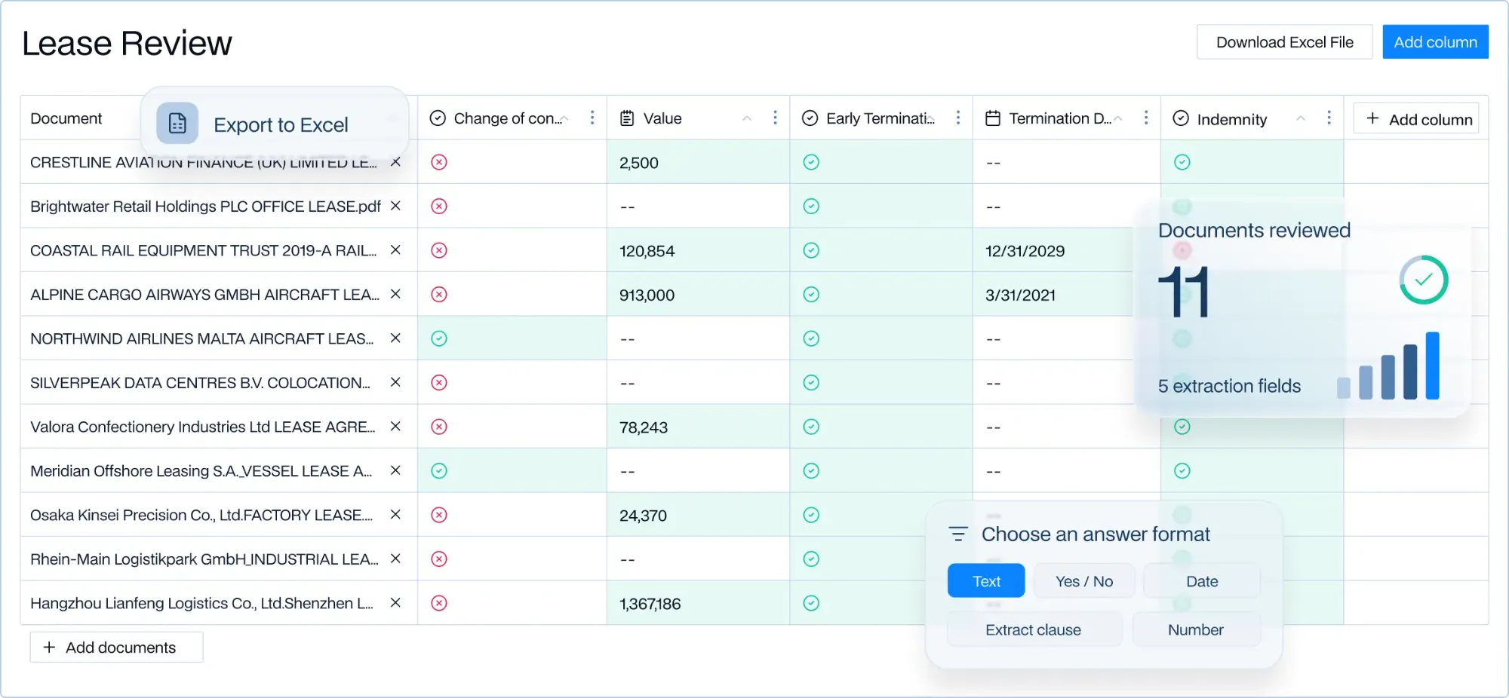Remove Rhein-Main Logistikpark document with X
Image resolution: width=1509 pixels, height=698 pixels.
pyautogui.click(x=395, y=559)
